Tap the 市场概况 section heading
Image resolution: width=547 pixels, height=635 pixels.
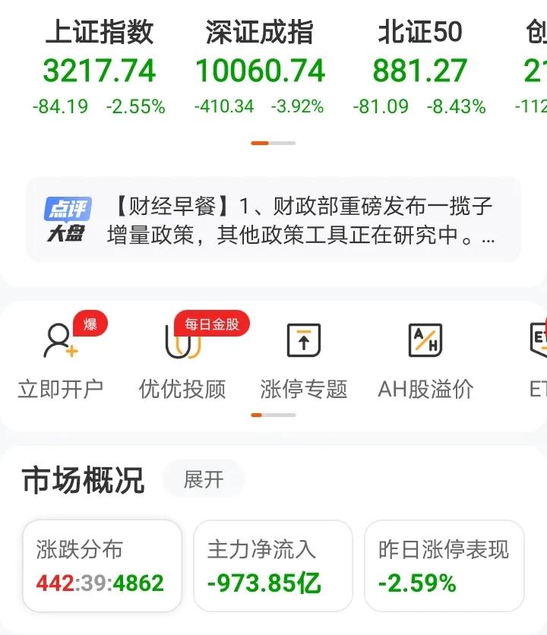(84, 480)
